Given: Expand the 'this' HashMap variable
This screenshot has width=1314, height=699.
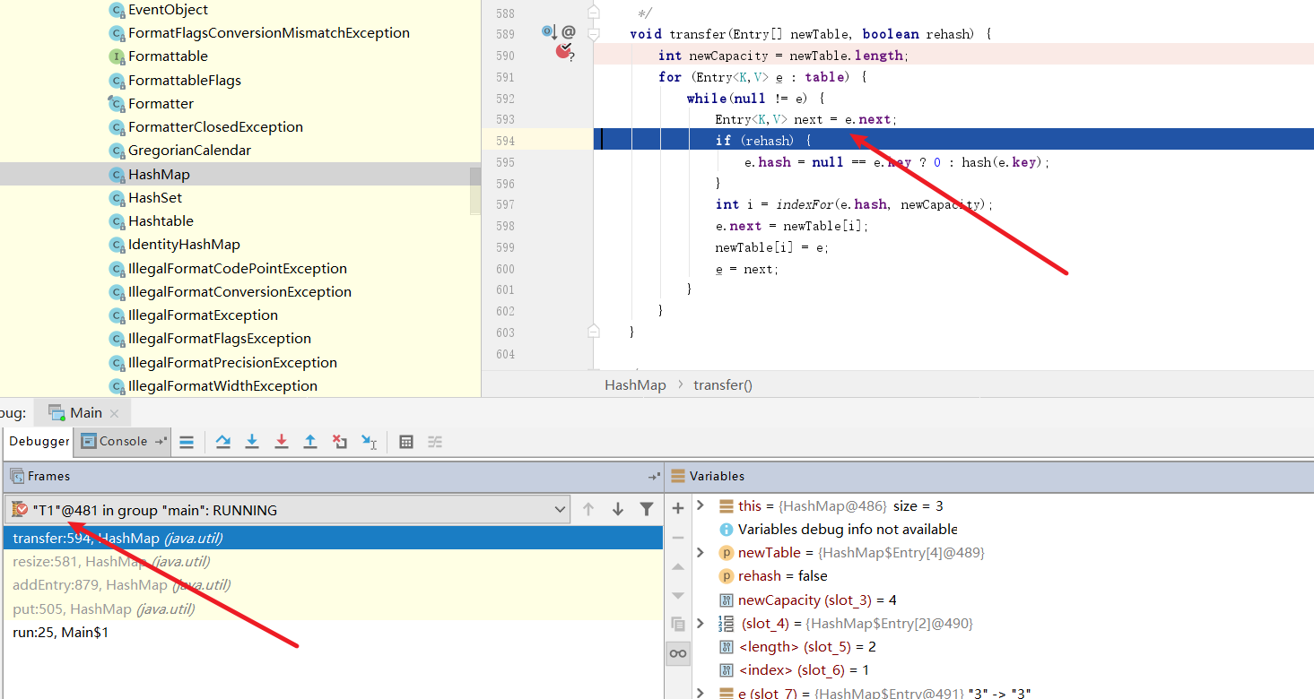Looking at the screenshot, I should [701, 506].
